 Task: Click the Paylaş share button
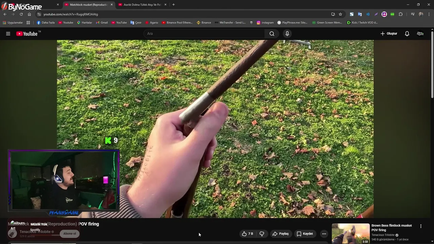(x=280, y=234)
